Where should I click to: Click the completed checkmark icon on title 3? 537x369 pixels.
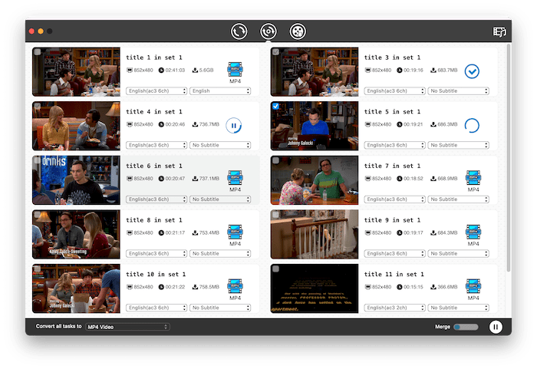tap(473, 71)
